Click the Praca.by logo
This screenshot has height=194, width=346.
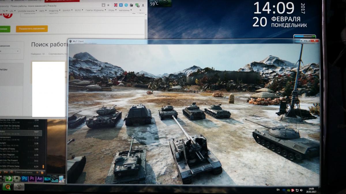[6, 15]
